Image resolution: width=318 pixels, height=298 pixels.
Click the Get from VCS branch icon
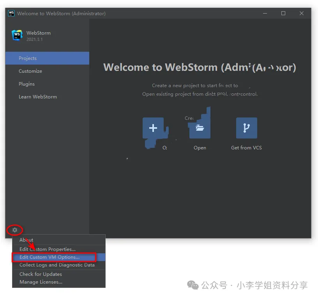246,128
